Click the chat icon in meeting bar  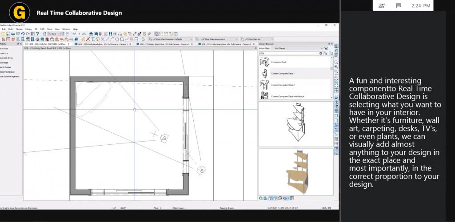(x=399, y=5)
